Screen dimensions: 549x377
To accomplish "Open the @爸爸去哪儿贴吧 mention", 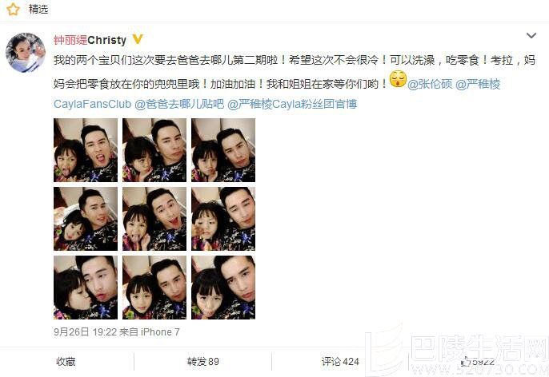I will (x=179, y=104).
